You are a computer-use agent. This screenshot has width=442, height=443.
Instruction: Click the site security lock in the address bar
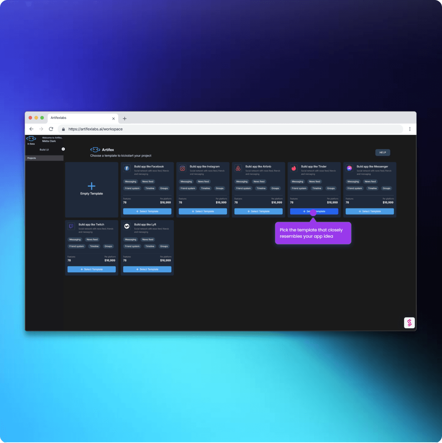(x=63, y=129)
